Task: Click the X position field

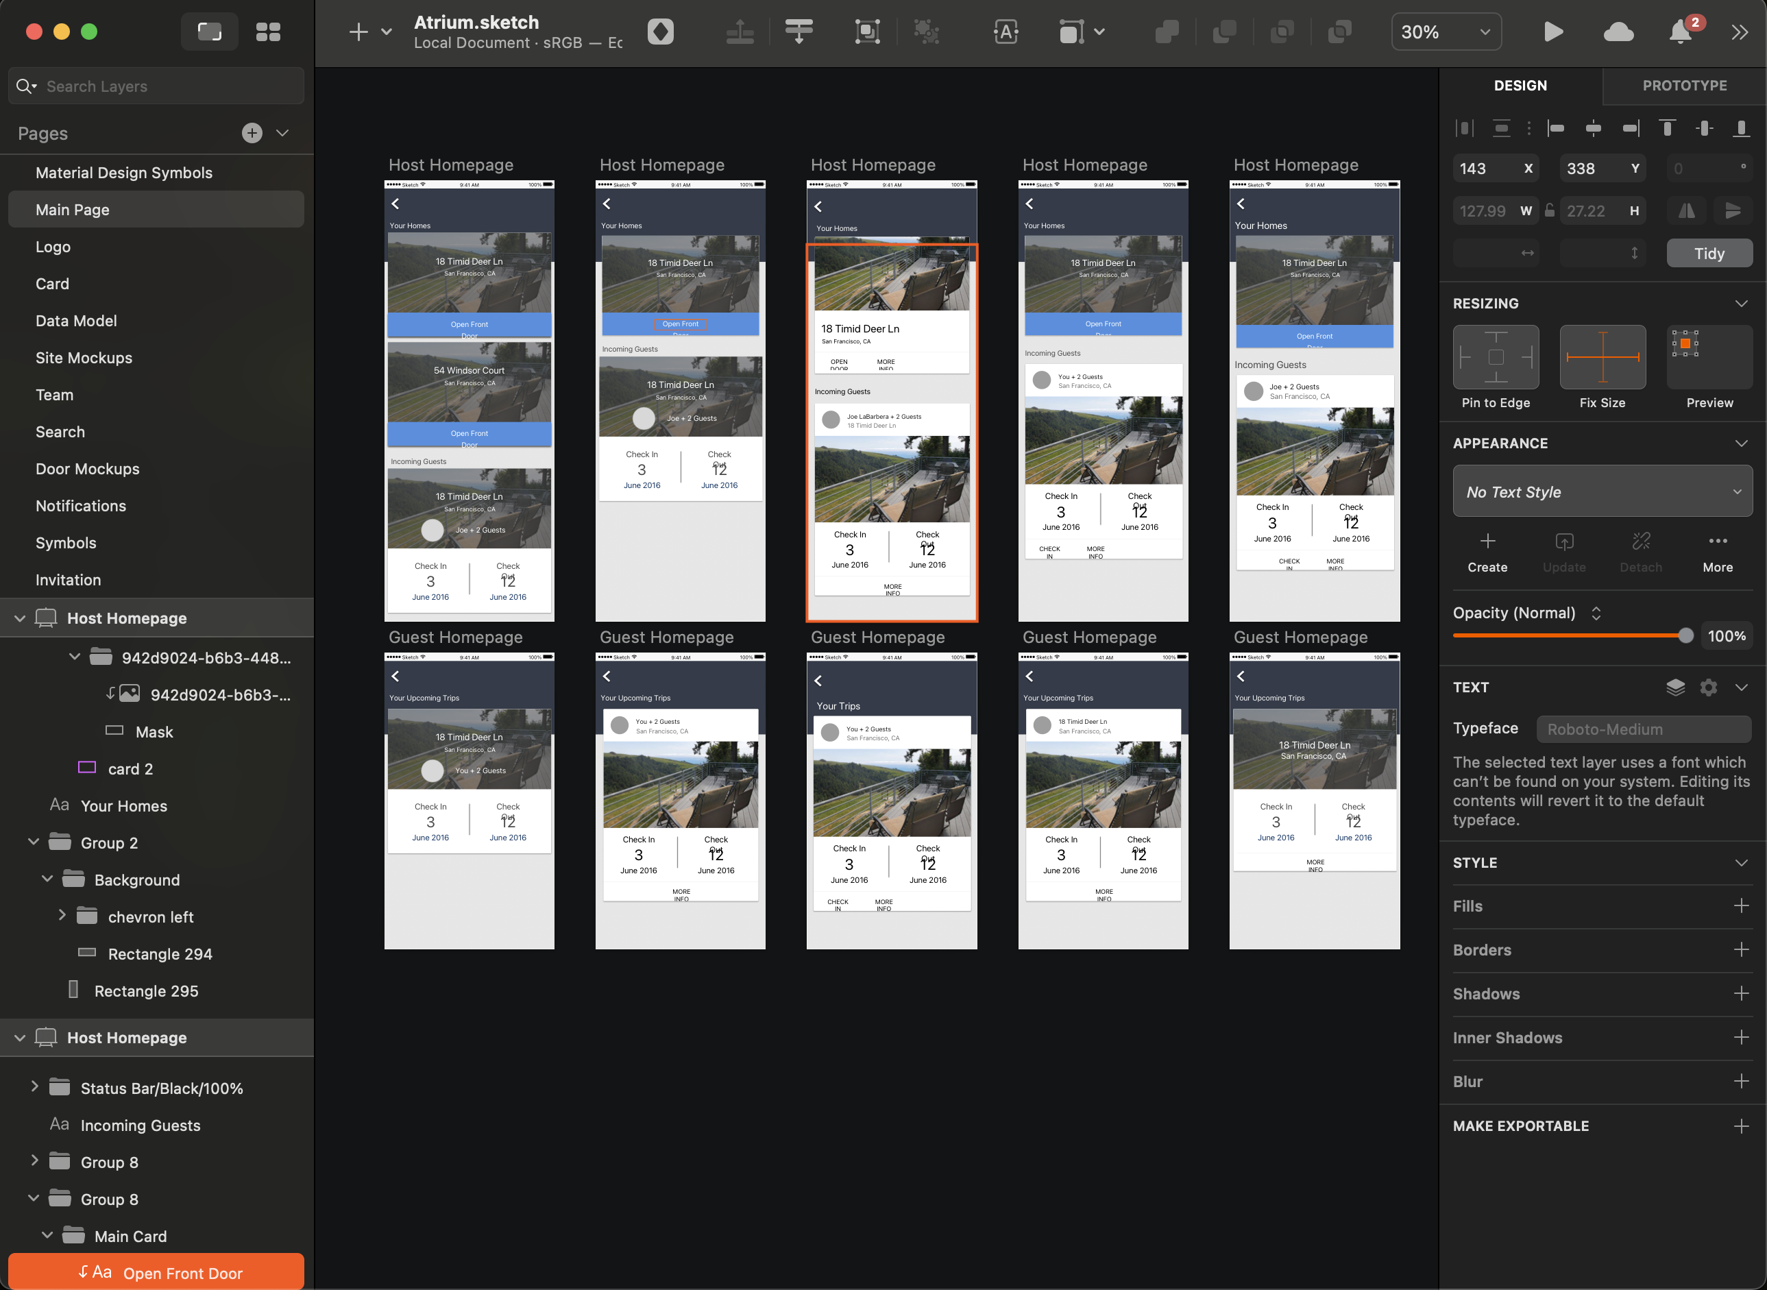Action: click(x=1496, y=169)
